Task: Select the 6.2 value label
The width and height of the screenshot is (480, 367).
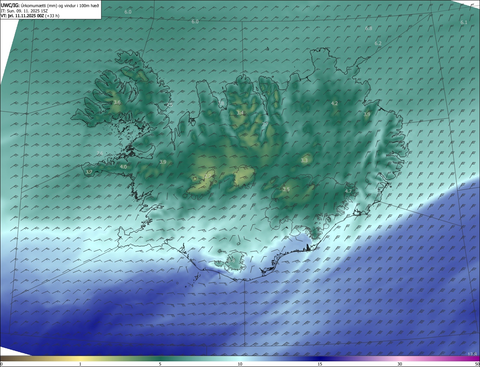Action: point(378,44)
